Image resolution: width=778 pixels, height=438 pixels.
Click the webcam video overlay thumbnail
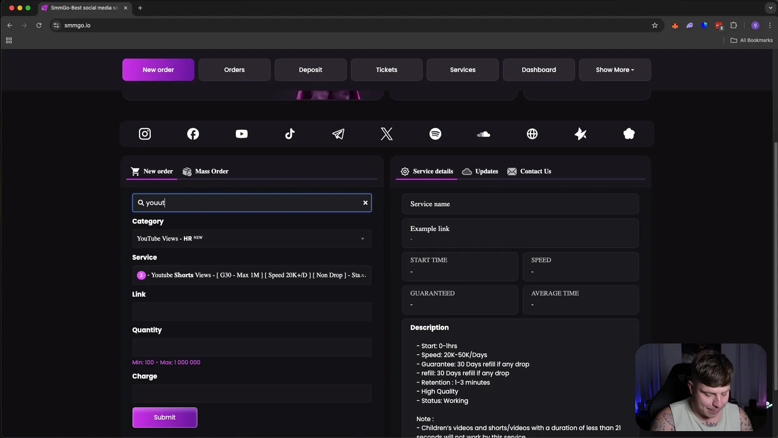coord(701,387)
